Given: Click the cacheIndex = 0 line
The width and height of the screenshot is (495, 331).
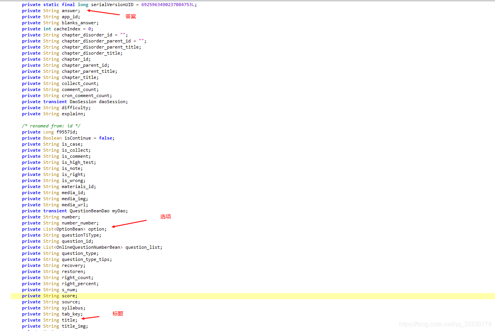Looking at the screenshot, I should [x=58, y=29].
